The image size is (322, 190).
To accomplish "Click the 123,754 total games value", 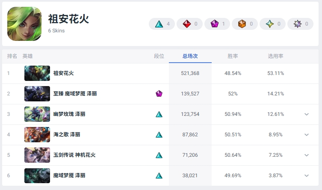I will (x=190, y=114).
